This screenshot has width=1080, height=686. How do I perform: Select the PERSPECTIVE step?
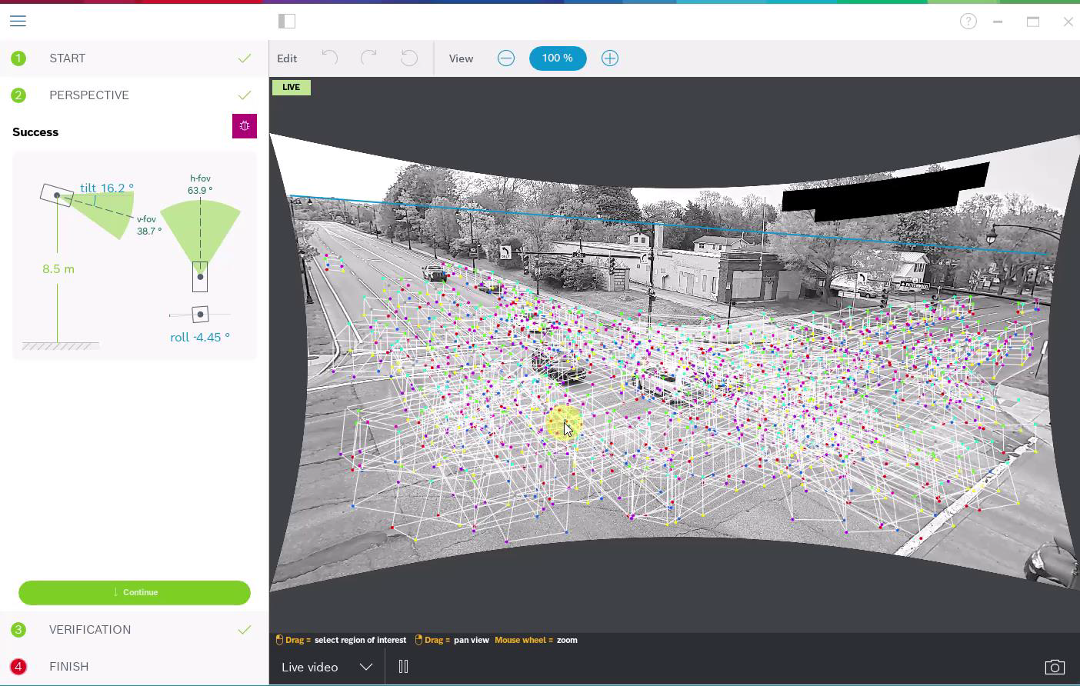(89, 95)
